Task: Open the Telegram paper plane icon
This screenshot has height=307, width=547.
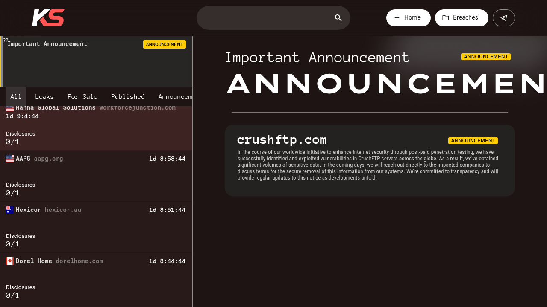Action: pos(504,18)
